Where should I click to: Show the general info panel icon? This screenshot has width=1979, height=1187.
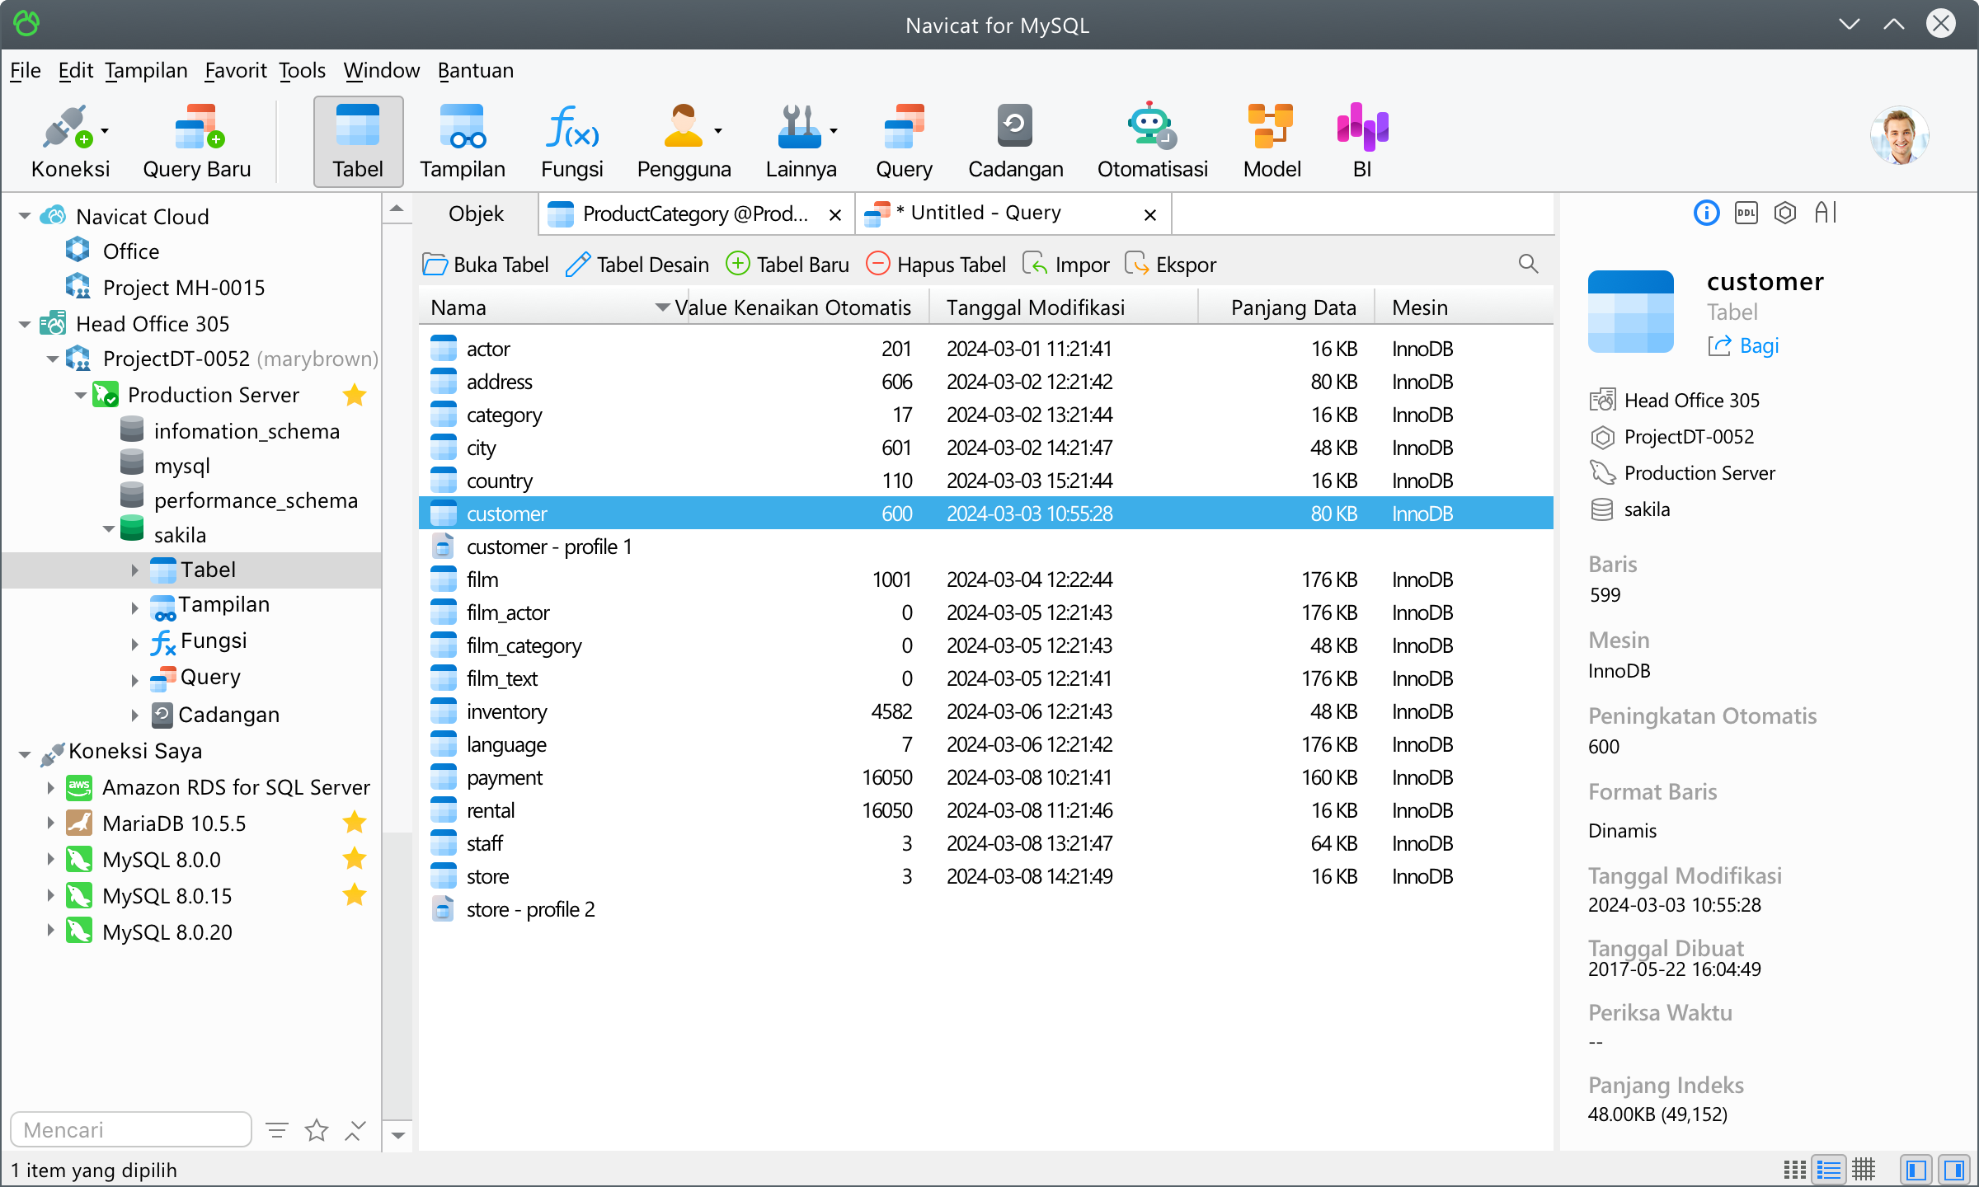point(1706,213)
